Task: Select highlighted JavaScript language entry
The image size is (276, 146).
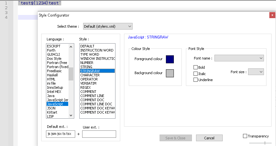Action: click(57, 104)
